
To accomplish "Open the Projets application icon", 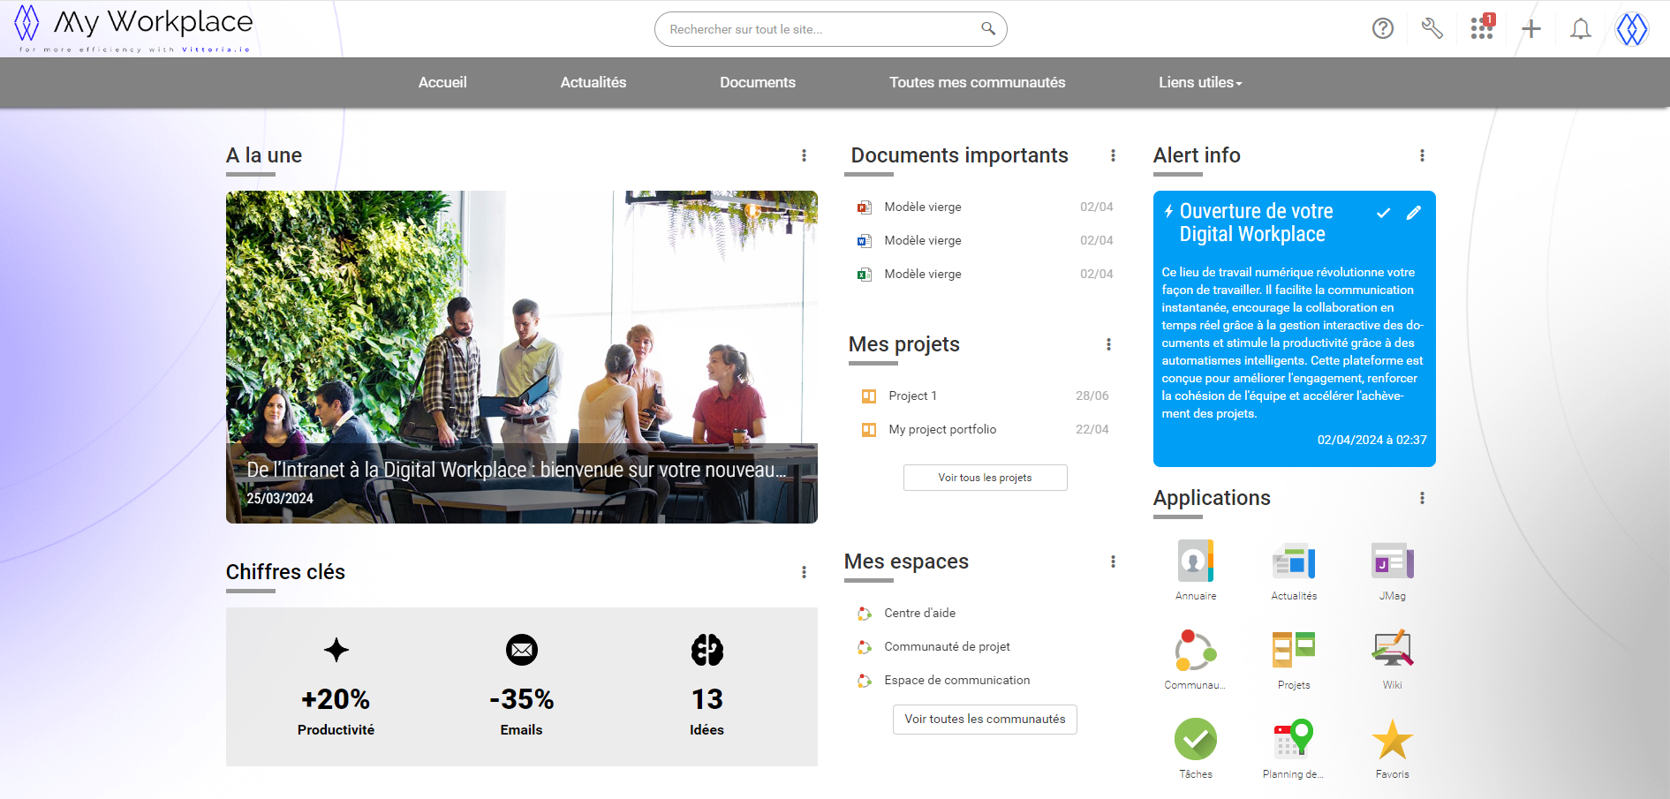I will coord(1294,650).
